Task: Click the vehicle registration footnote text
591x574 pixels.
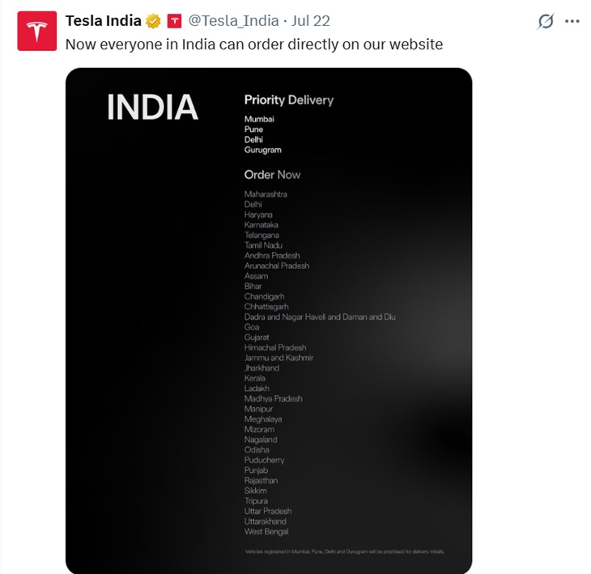Action: tap(345, 551)
